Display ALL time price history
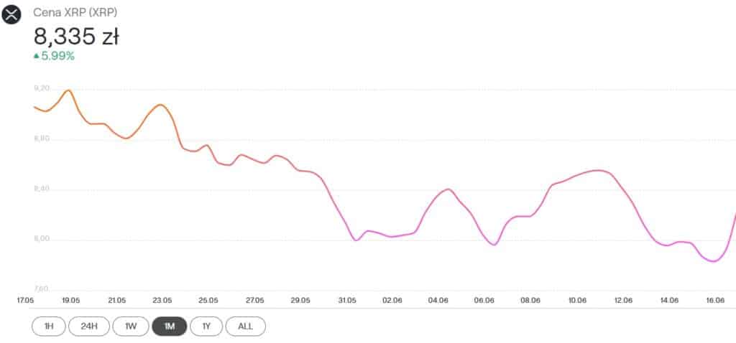The image size is (736, 343). pos(245,326)
